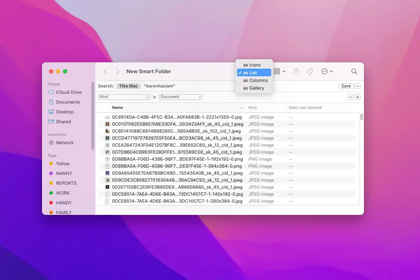Viewport: 420px width, 280px height.
Task: Expand the view options chevron next to grid icon
Action: 284,71
